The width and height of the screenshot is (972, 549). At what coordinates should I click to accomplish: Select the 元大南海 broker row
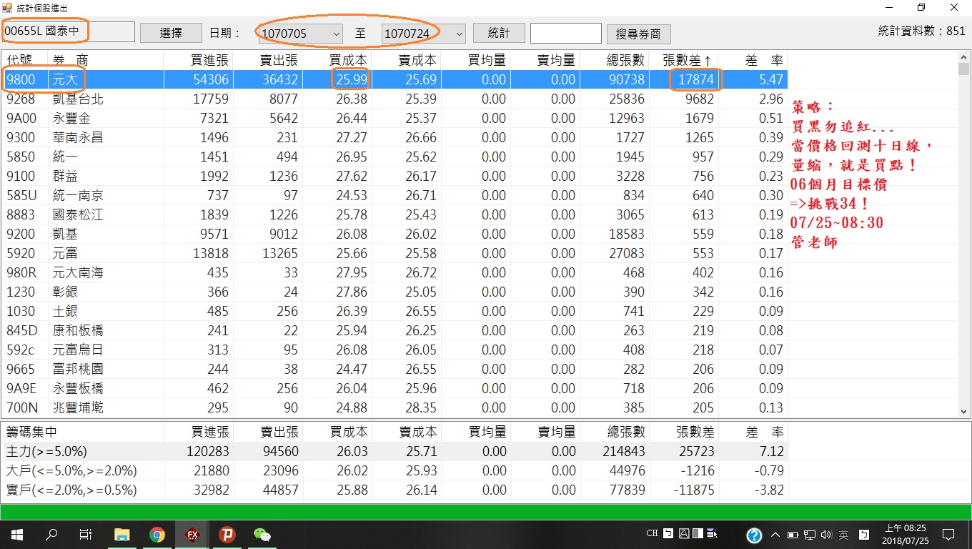pyautogui.click(x=395, y=272)
